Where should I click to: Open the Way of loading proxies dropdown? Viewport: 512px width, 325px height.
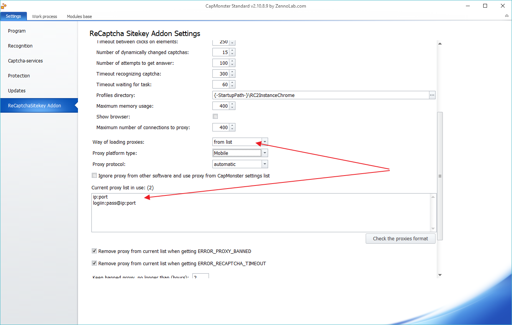(x=265, y=142)
